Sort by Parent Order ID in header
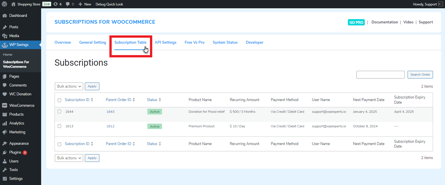Screen dimensions: 445x185 (x=120, y=100)
